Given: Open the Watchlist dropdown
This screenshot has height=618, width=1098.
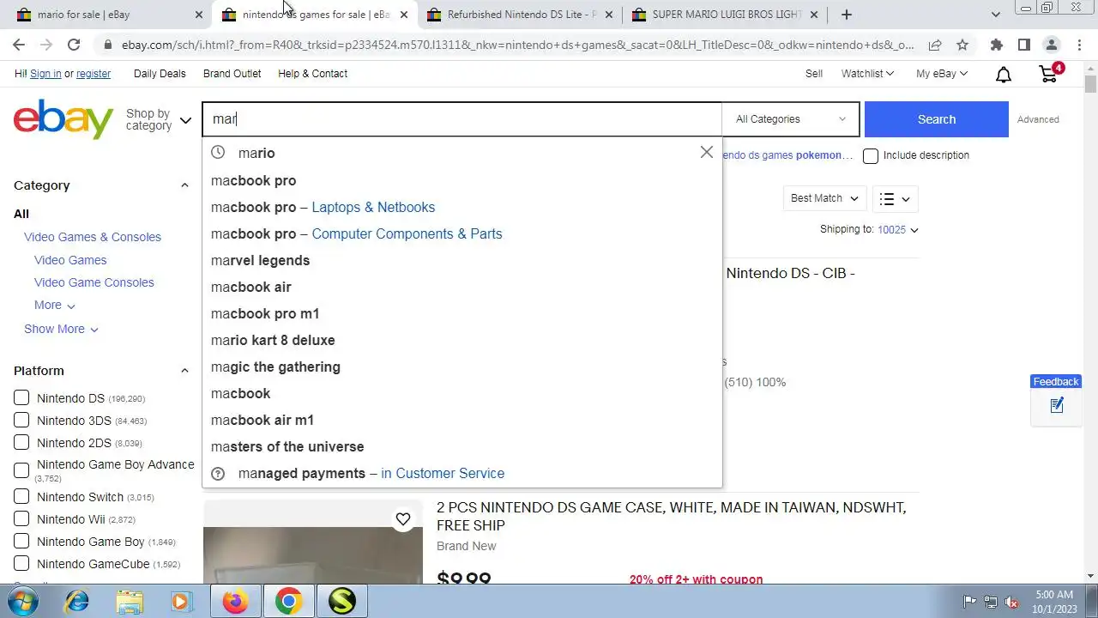Looking at the screenshot, I should 867,74.
